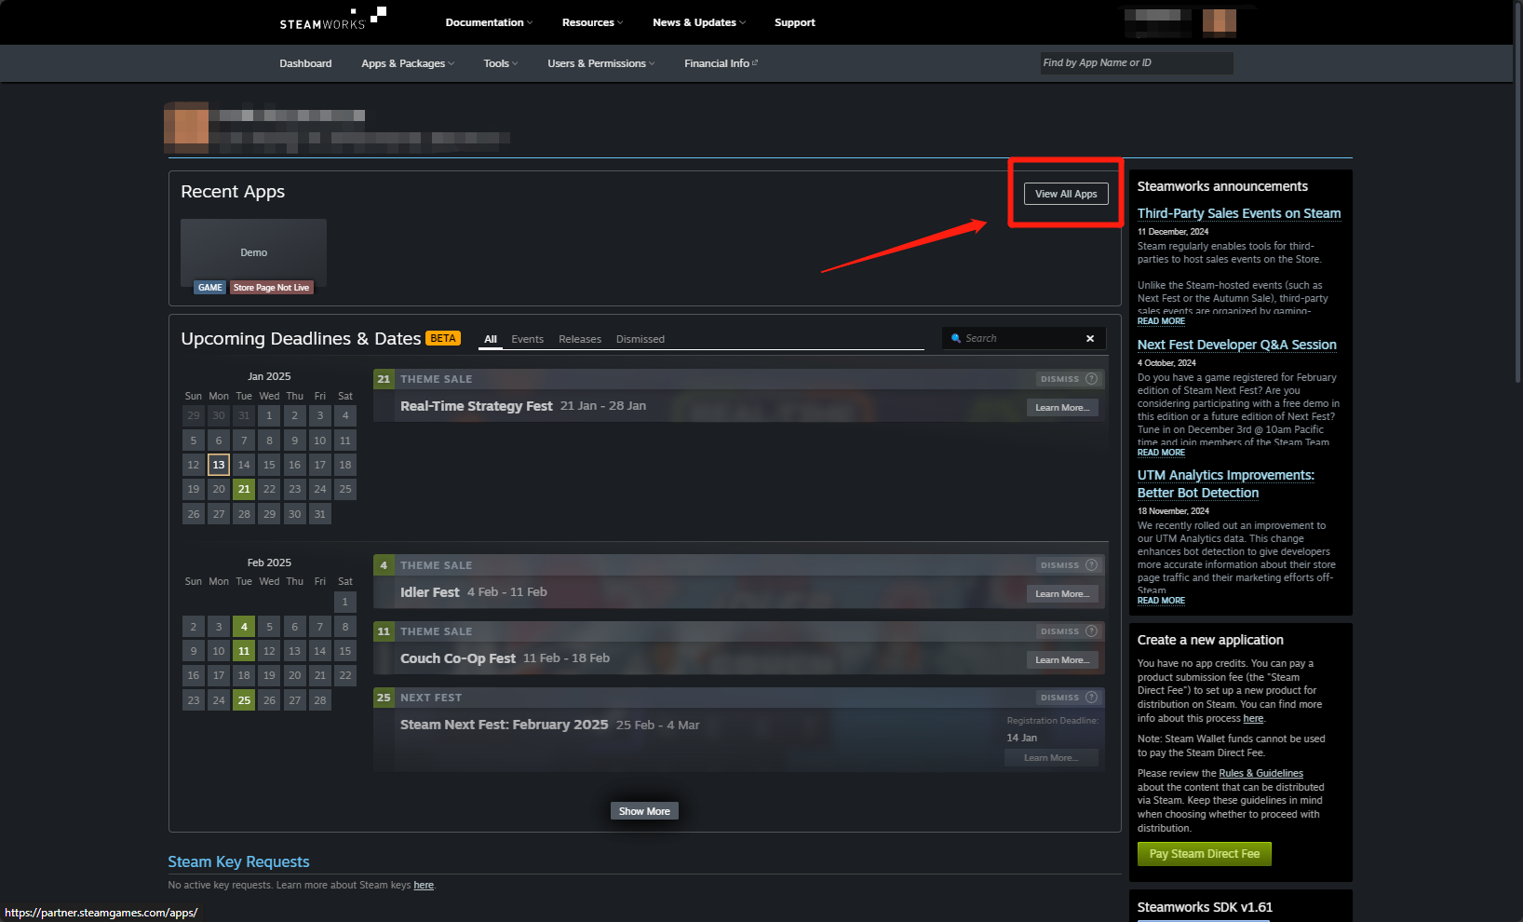Open Third-Party Sales Events announcement link
Screen dimensions: 1523x922
tap(1238, 213)
